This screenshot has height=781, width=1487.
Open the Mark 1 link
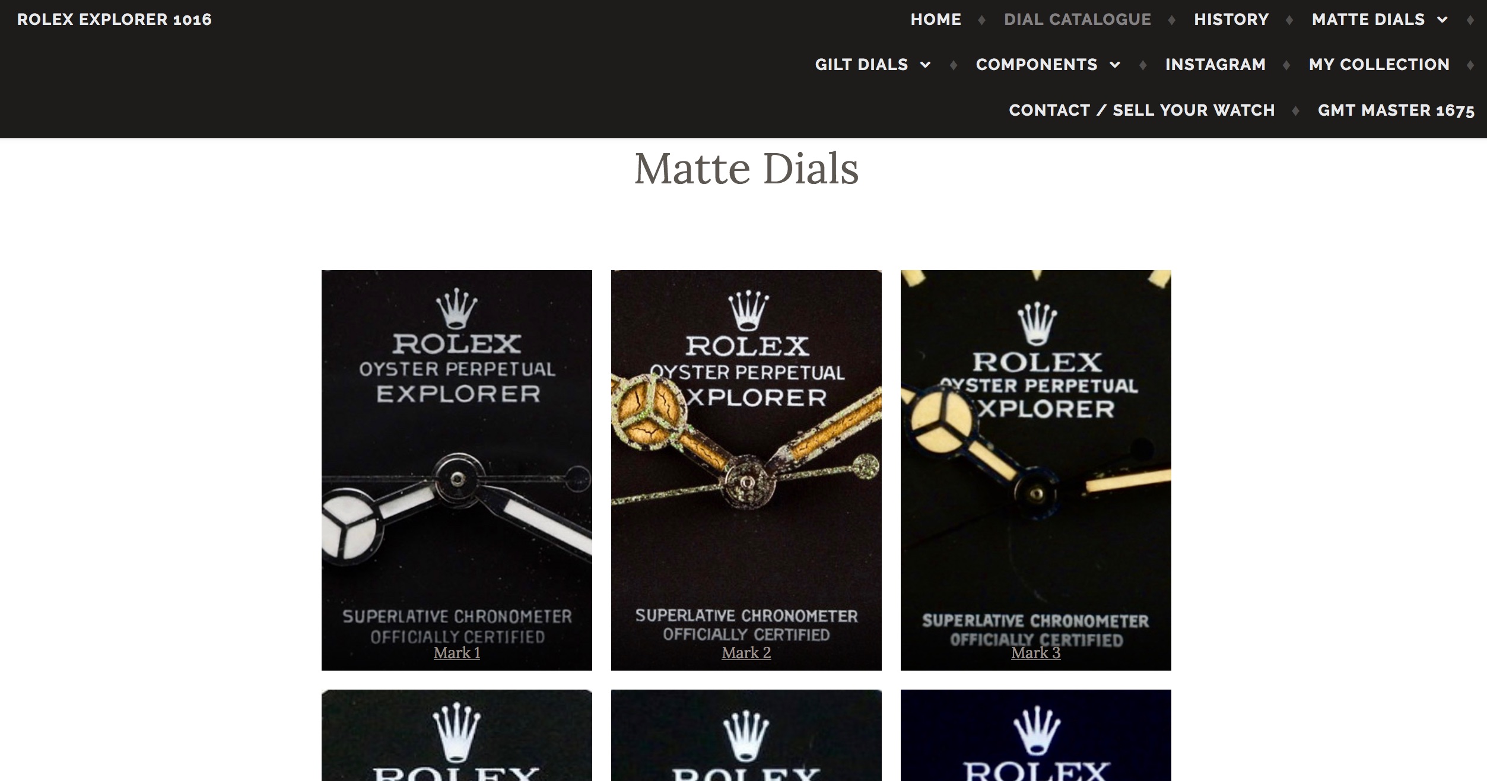(x=457, y=653)
